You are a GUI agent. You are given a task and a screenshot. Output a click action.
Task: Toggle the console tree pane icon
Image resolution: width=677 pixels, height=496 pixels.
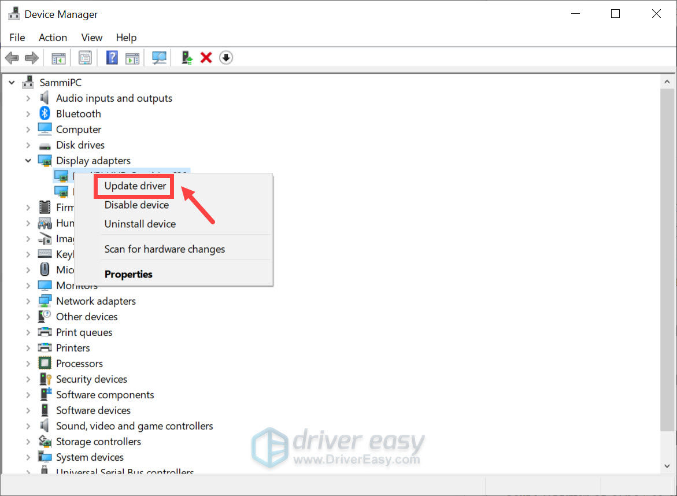58,58
